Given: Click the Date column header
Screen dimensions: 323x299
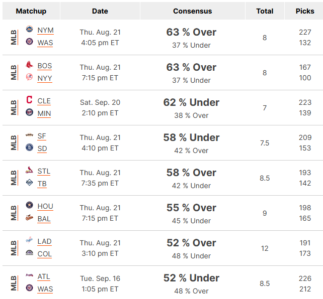Looking at the screenshot, I should 100,11.
